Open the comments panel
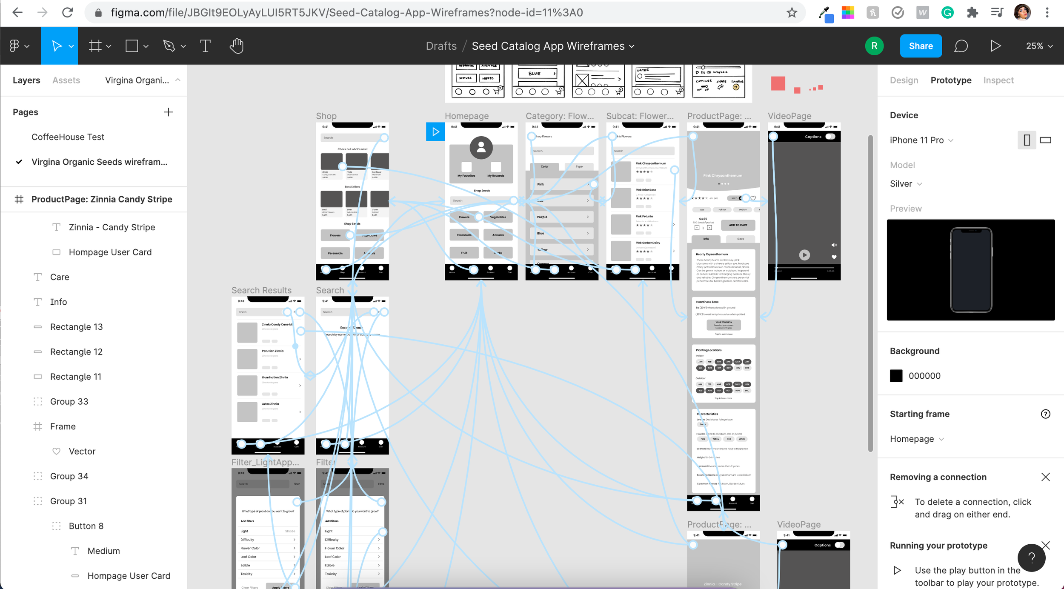This screenshot has height=589, width=1064. pos(961,46)
